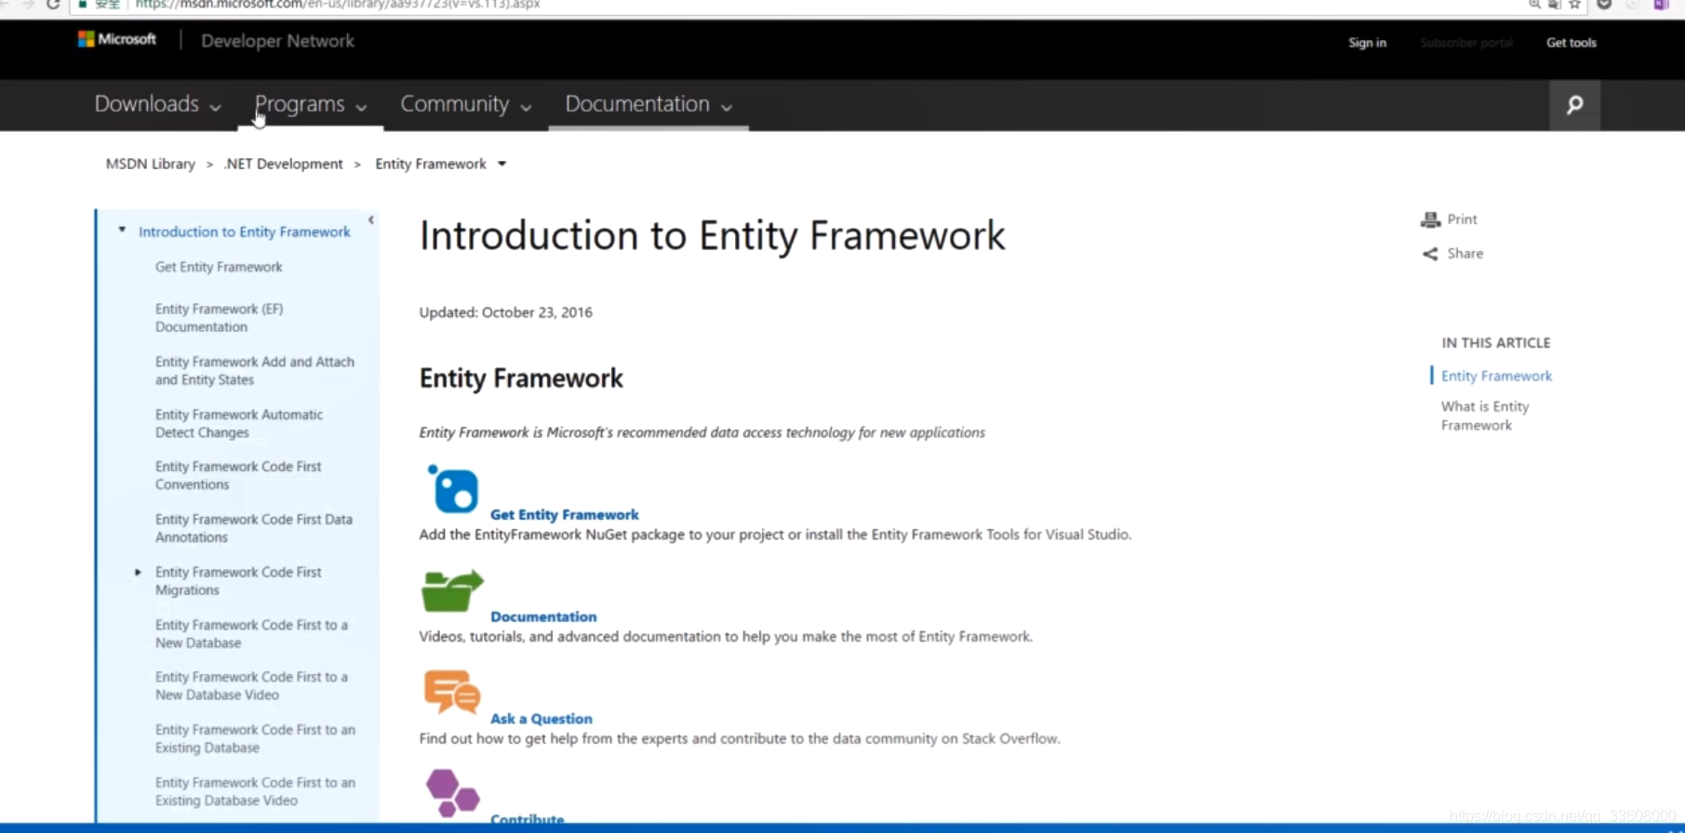Viewport: 1685px width, 833px height.
Task: Click the Share icon
Action: point(1430,254)
